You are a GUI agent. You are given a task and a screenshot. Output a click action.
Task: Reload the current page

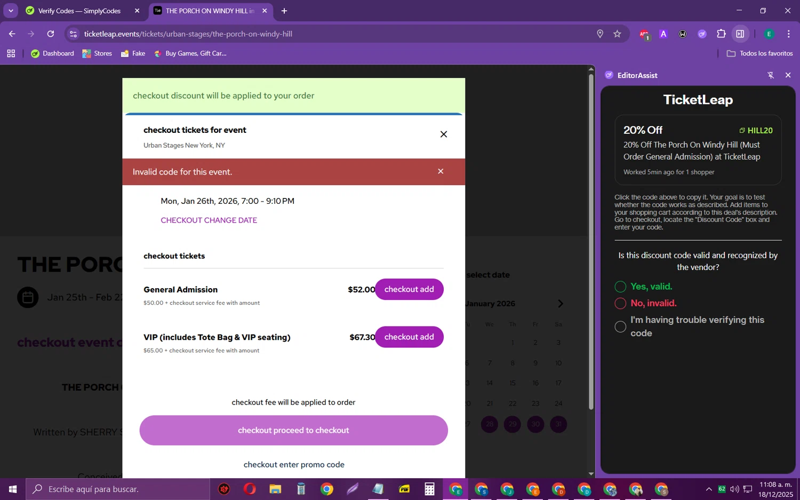[51, 34]
